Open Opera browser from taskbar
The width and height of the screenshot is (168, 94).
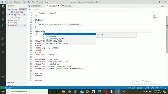106,92
